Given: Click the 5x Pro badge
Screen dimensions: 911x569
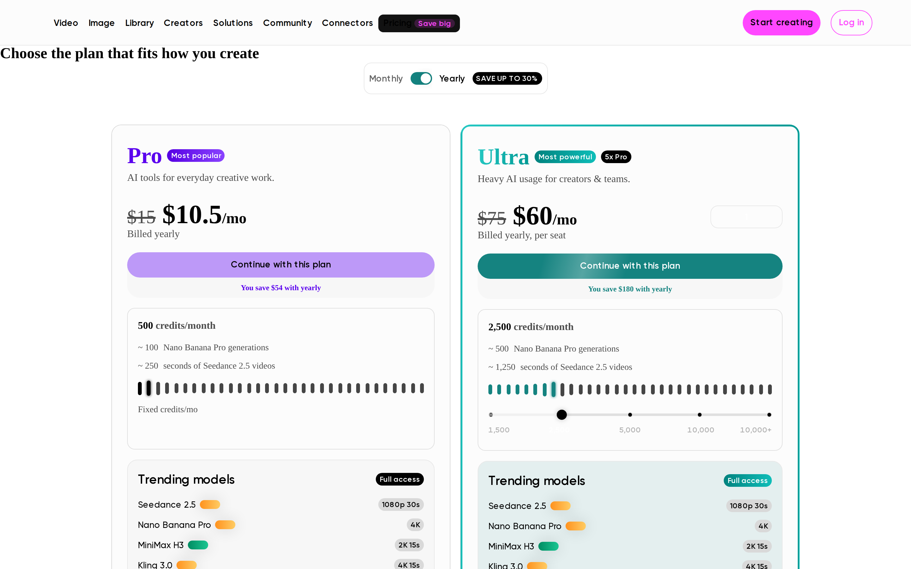Looking at the screenshot, I should (x=616, y=157).
